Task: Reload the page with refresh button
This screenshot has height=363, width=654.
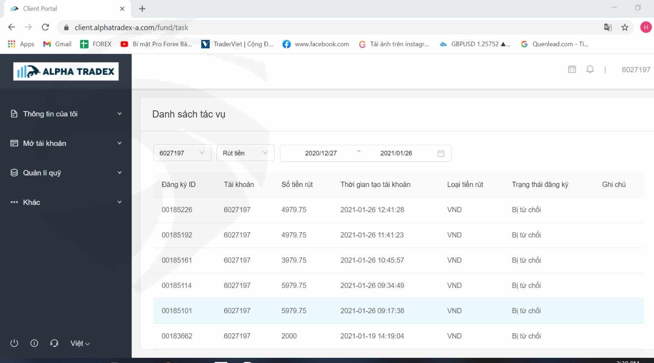Action: coord(45,27)
